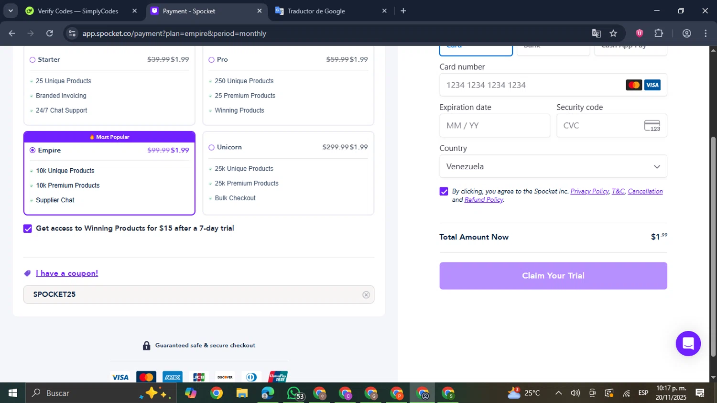
Task: Click the CVC card hint icon
Action: pos(652,126)
